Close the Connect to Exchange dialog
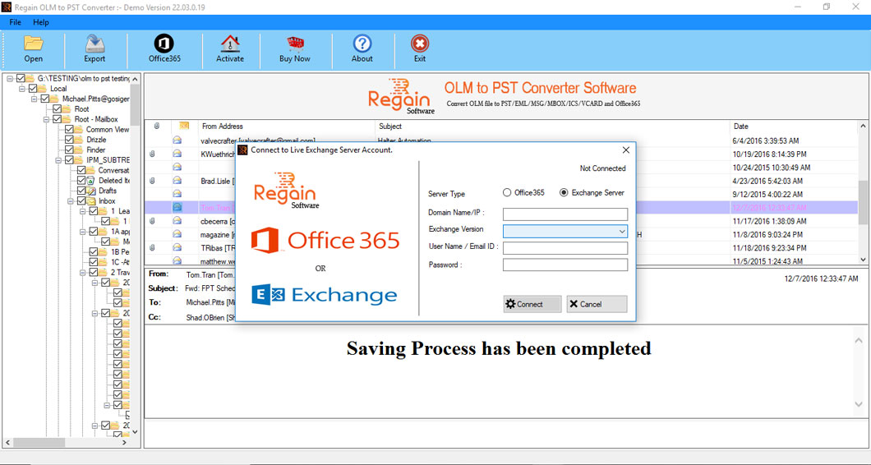Image resolution: width=871 pixels, height=465 pixels. pos(625,150)
